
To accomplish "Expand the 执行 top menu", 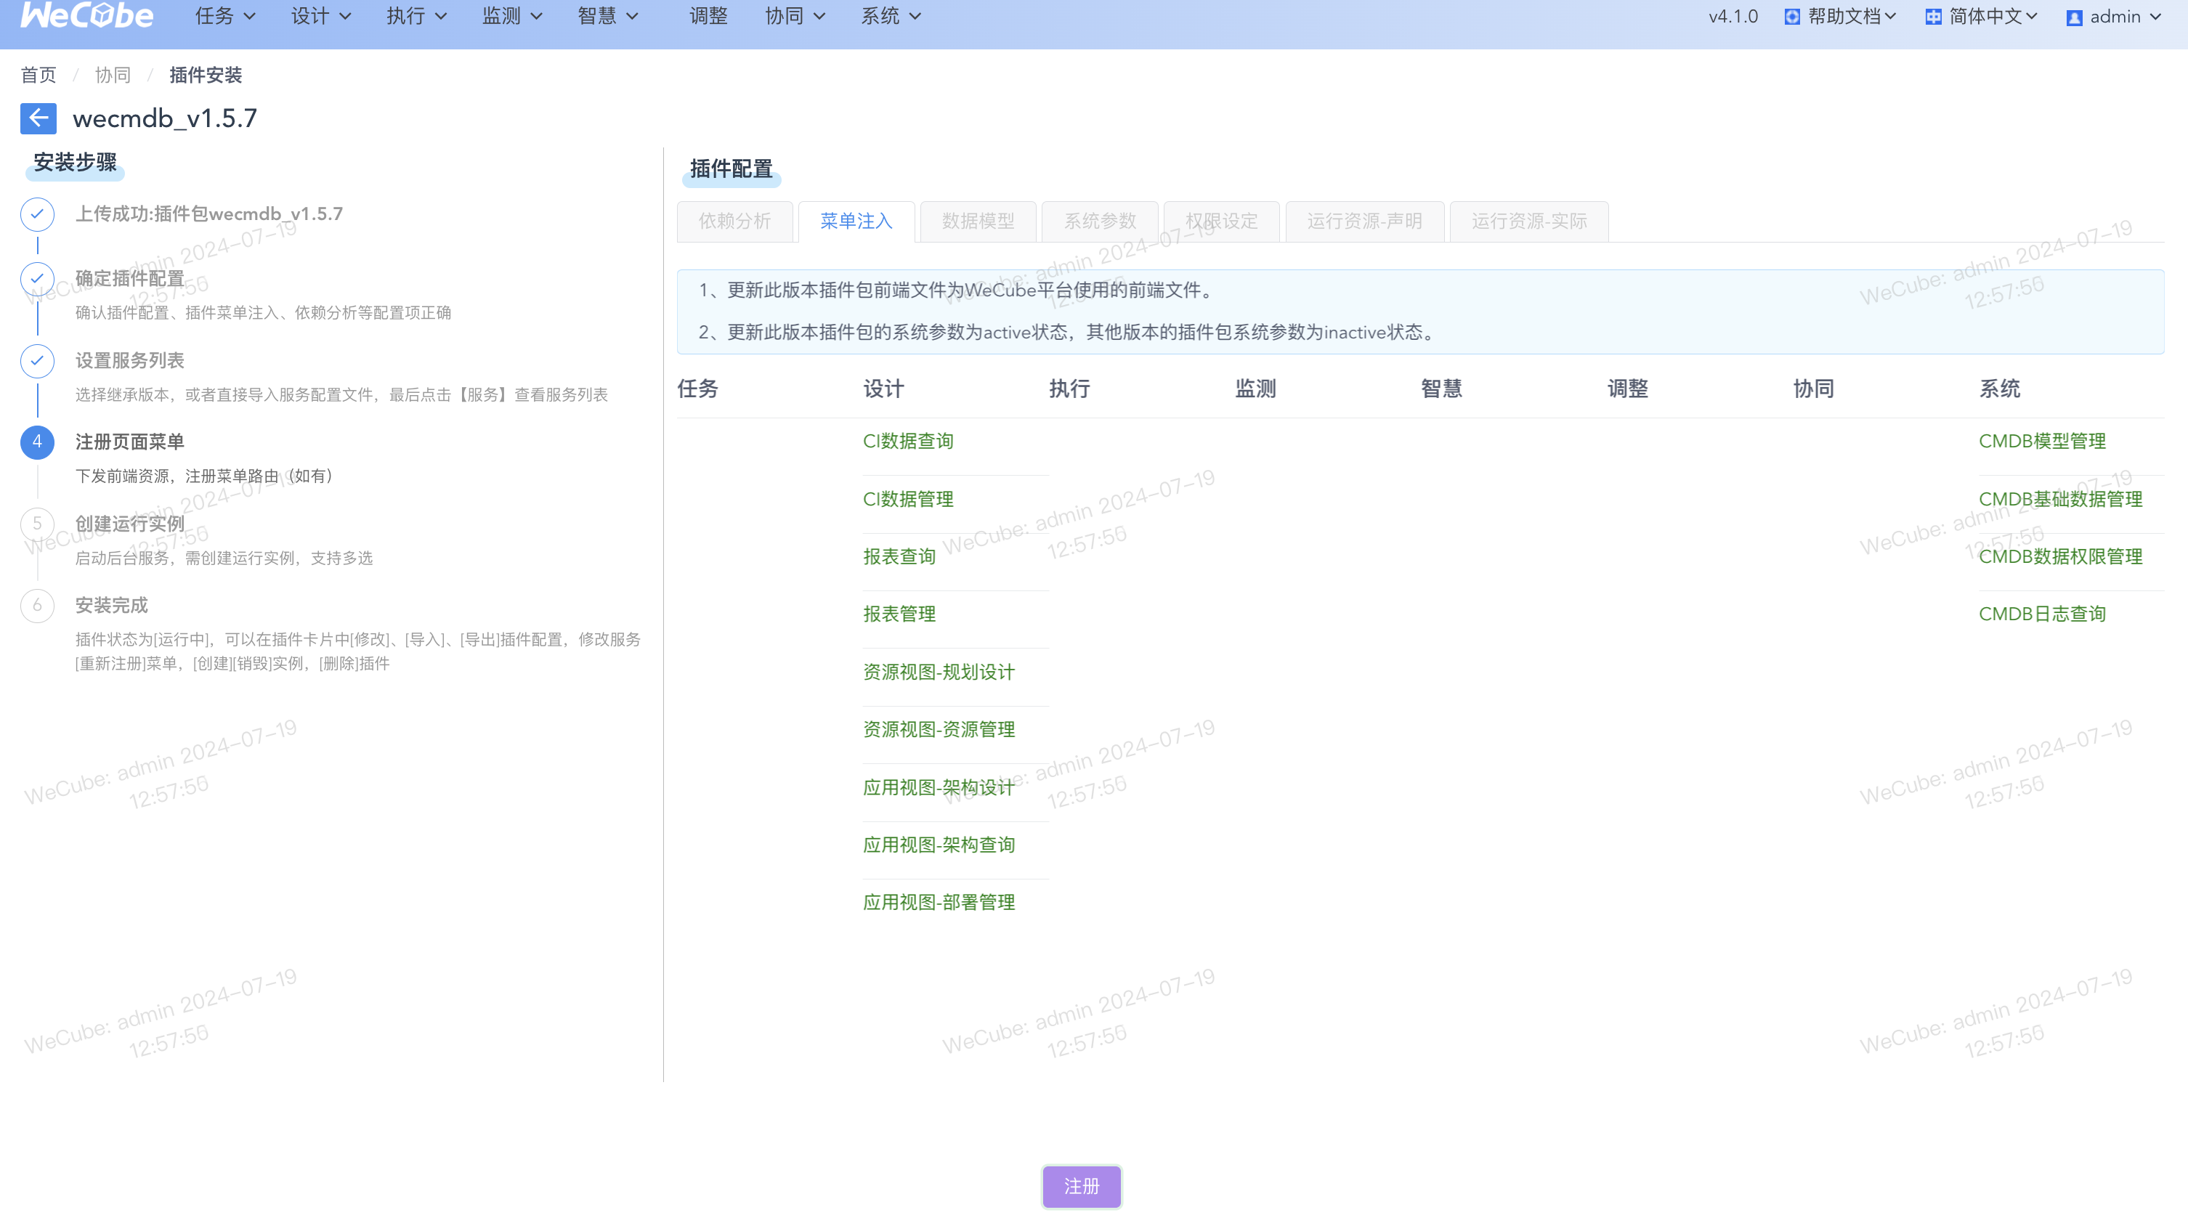I will (x=416, y=16).
